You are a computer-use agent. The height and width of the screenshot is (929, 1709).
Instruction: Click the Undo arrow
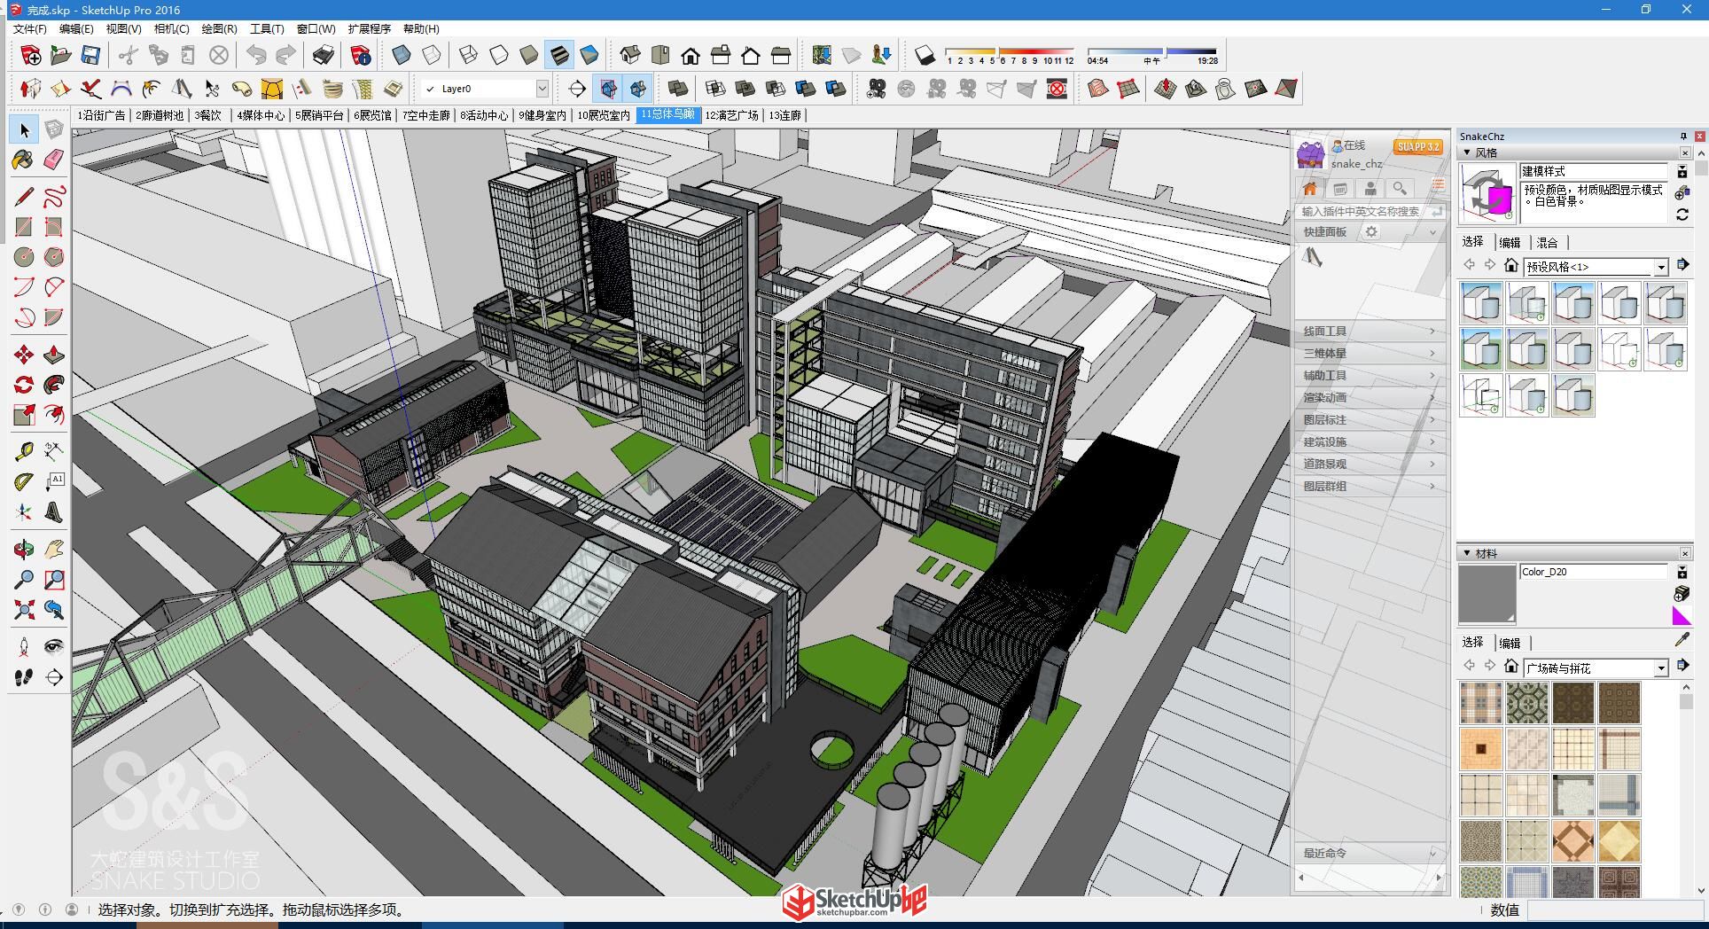click(256, 56)
